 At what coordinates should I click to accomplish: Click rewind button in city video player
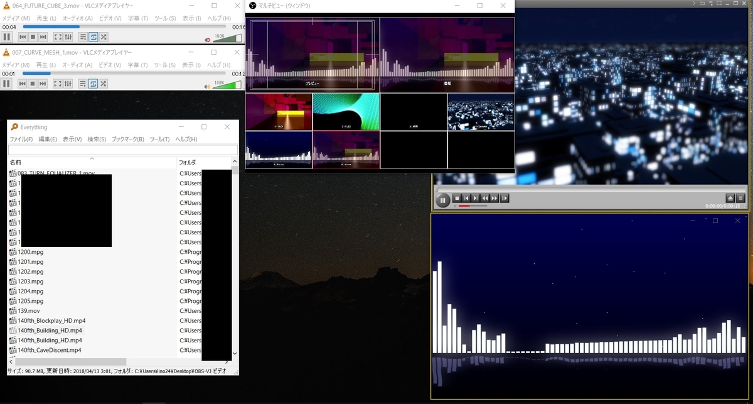[485, 198]
